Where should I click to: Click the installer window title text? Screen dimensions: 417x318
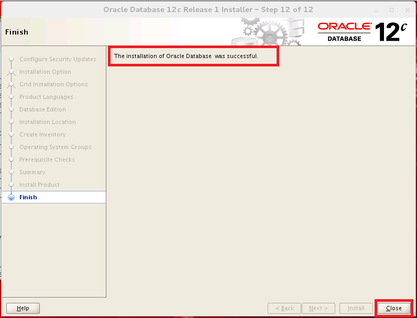[x=208, y=10]
